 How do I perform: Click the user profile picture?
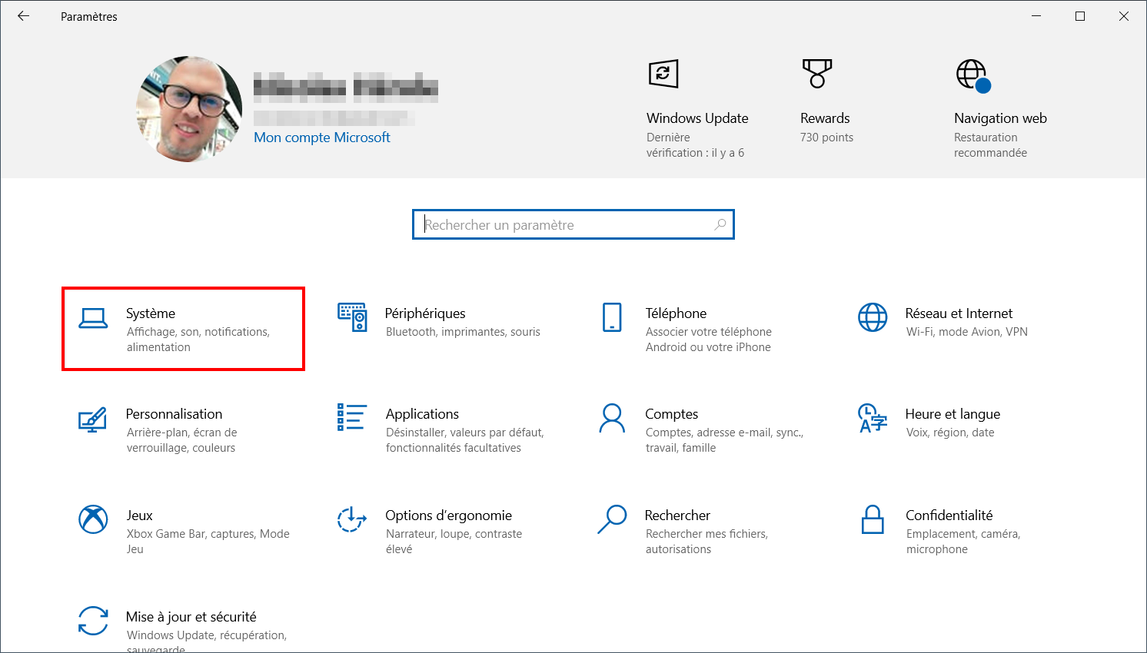tap(189, 108)
